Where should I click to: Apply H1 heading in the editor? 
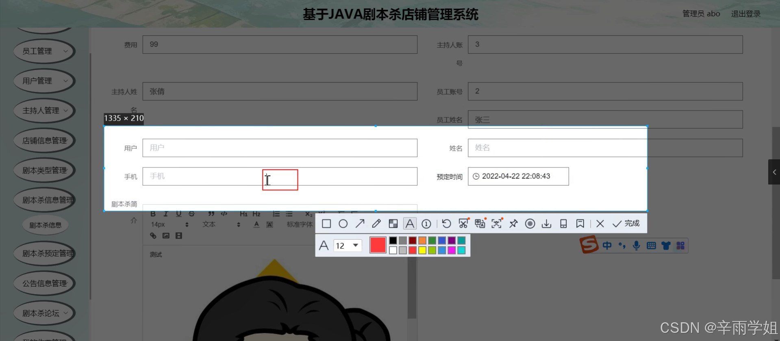click(x=243, y=214)
